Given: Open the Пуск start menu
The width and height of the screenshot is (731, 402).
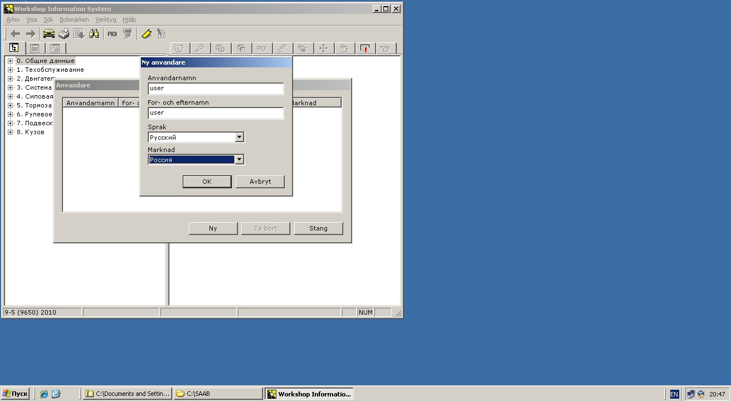Looking at the screenshot, I should [x=15, y=394].
